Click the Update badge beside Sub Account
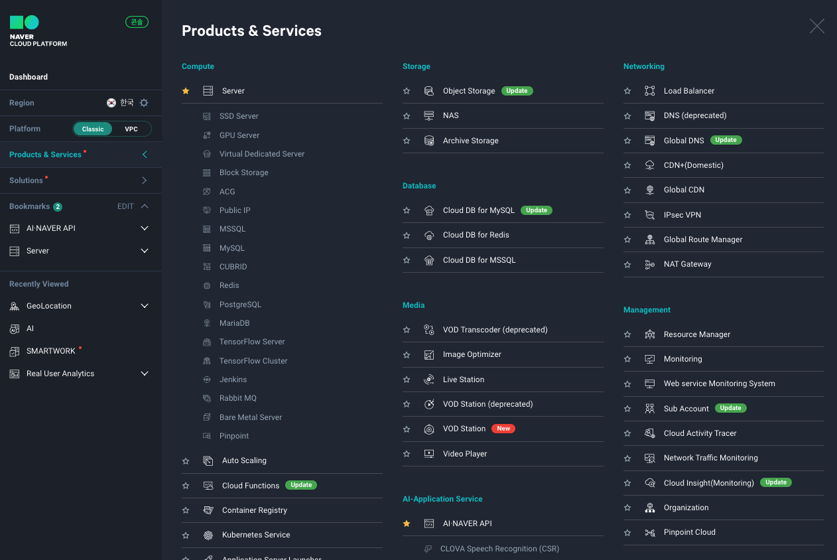Image resolution: width=837 pixels, height=560 pixels. click(731, 408)
